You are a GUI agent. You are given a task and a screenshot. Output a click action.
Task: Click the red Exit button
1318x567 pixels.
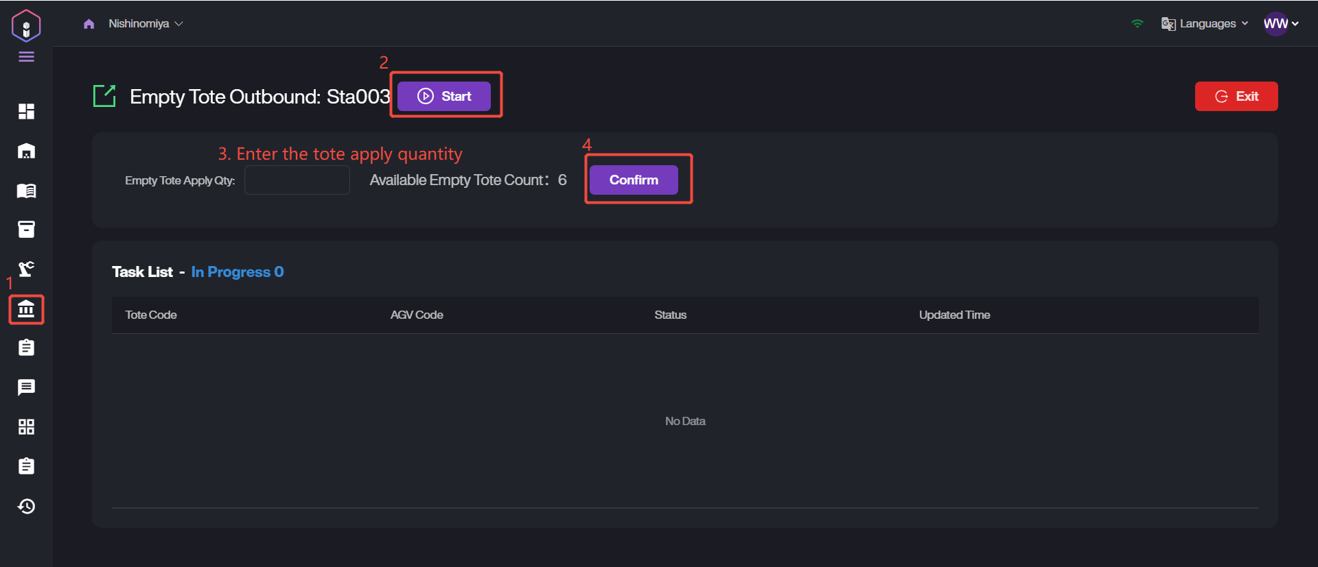[x=1236, y=97]
